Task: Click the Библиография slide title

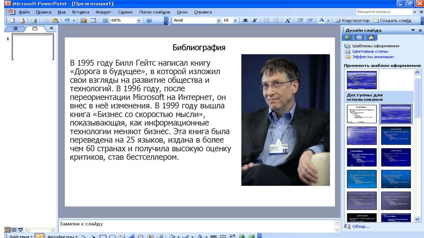Action: coord(199,48)
